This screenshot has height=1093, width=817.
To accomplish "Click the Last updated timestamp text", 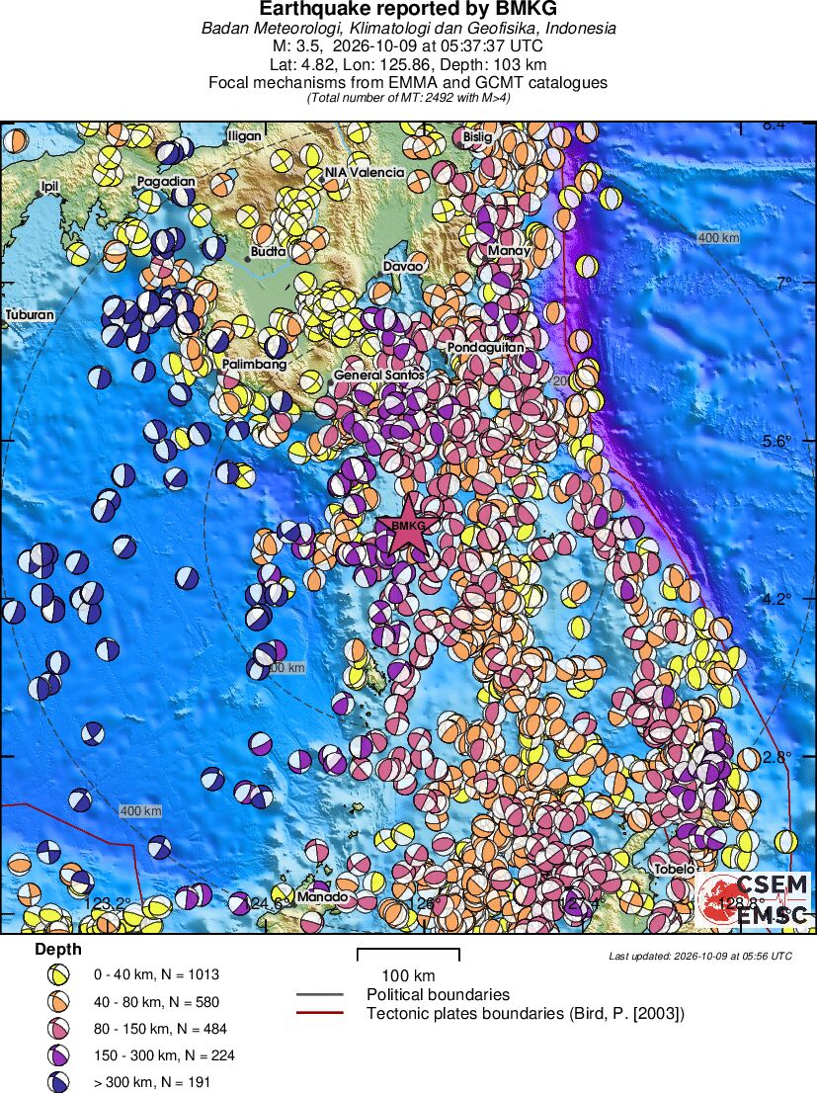I will 700,956.
